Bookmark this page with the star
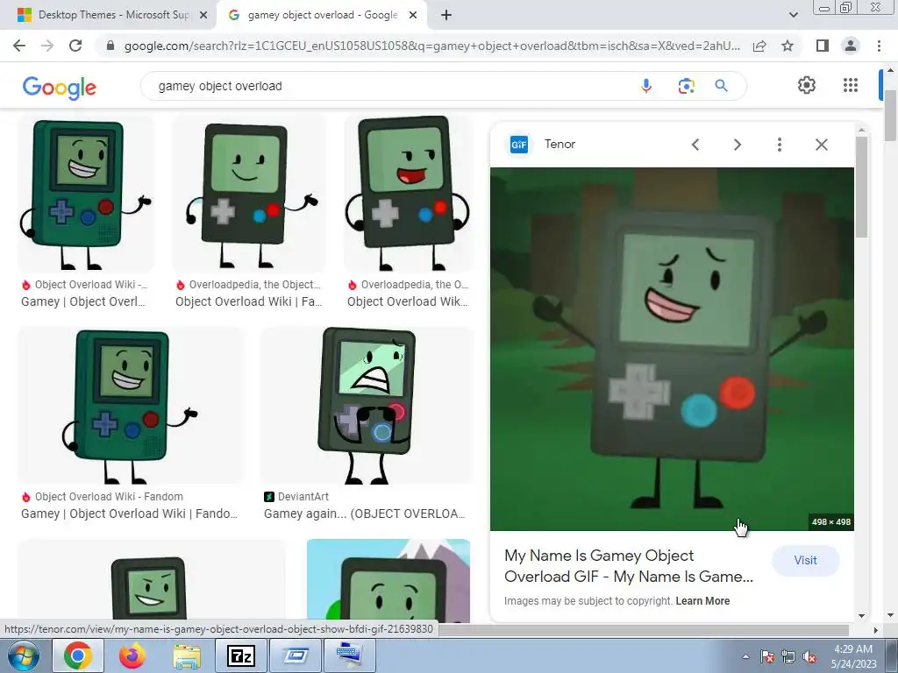Image resolution: width=898 pixels, height=673 pixels. [788, 46]
